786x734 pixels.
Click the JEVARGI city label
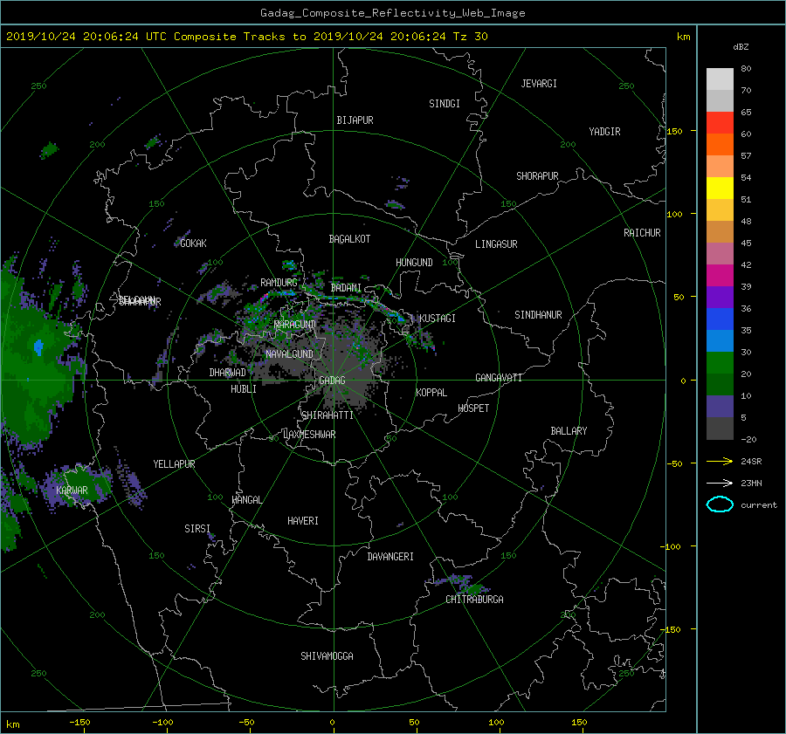539,84
